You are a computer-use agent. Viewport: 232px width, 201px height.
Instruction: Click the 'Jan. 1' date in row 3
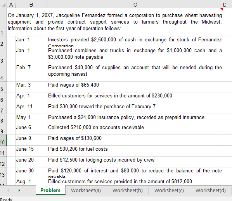31,55
